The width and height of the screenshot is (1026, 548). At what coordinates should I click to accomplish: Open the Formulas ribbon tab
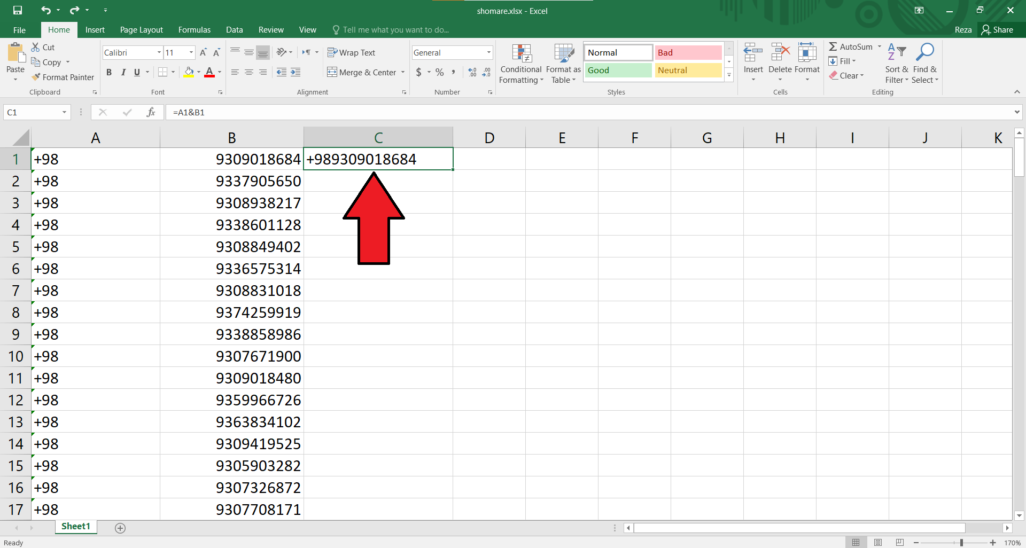(x=194, y=30)
